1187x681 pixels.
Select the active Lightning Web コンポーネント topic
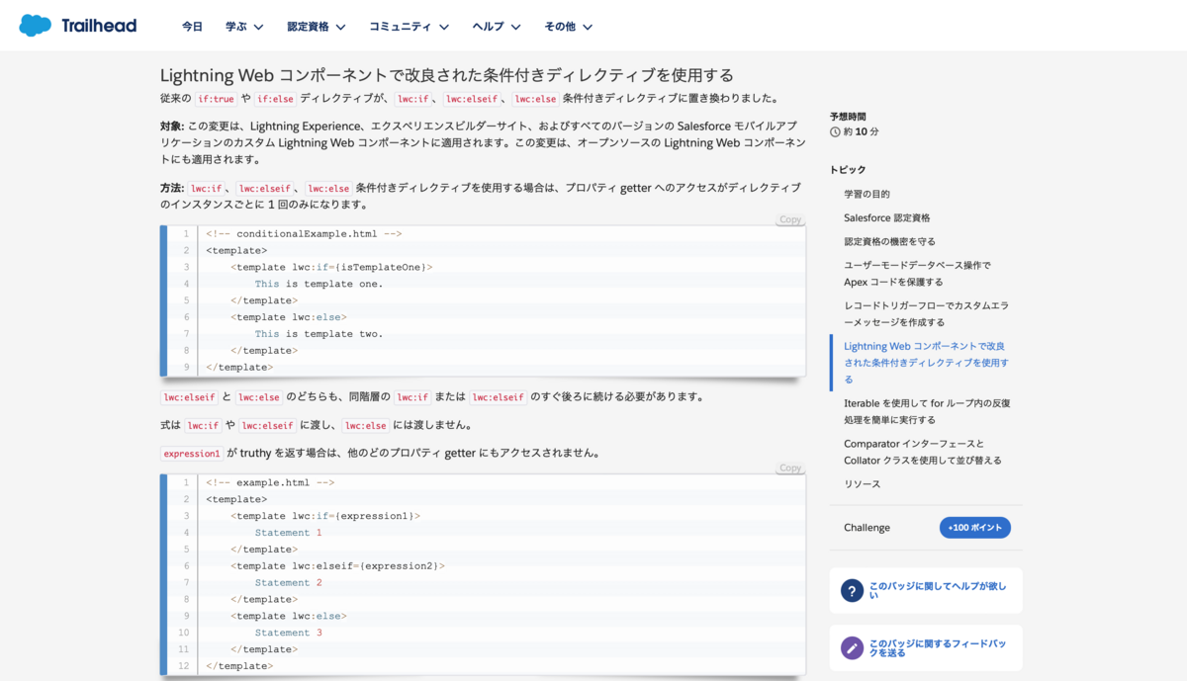pyautogui.click(x=926, y=363)
